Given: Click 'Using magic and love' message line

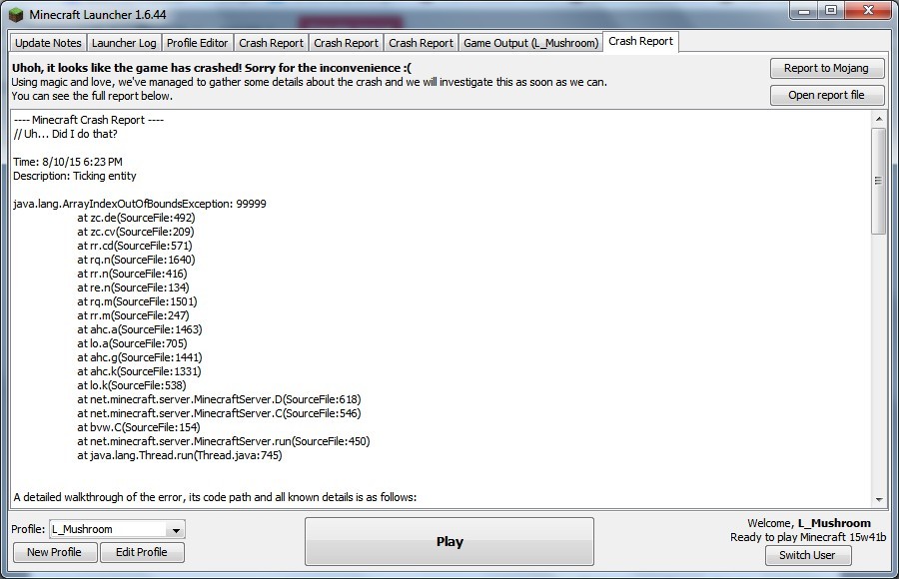Looking at the screenshot, I should tap(310, 82).
